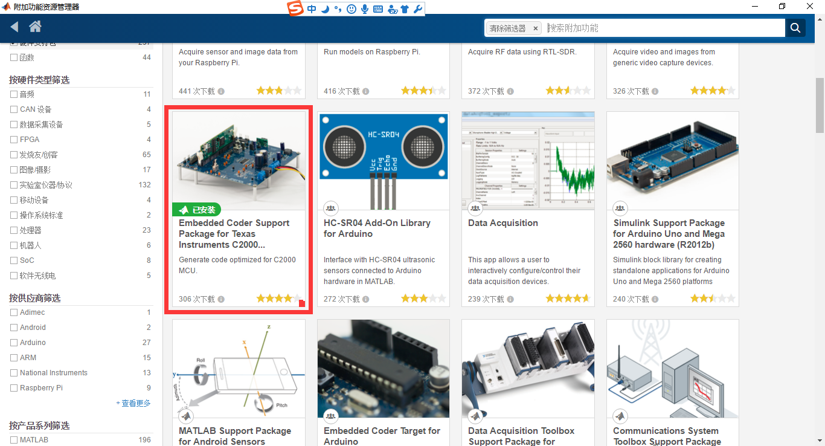Open info icon beside 372 次下载
The height and width of the screenshot is (446, 825).
point(510,91)
